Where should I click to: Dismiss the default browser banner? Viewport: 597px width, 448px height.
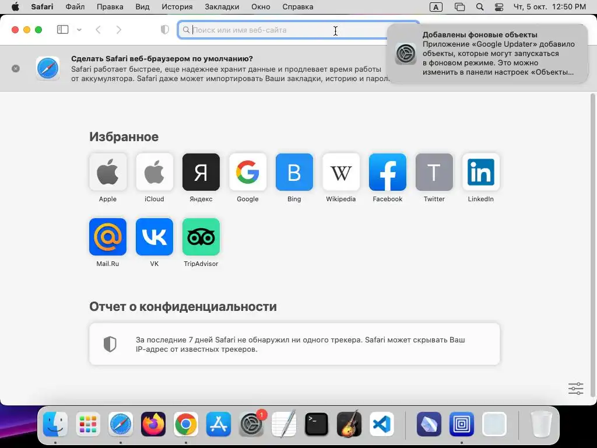point(16,69)
